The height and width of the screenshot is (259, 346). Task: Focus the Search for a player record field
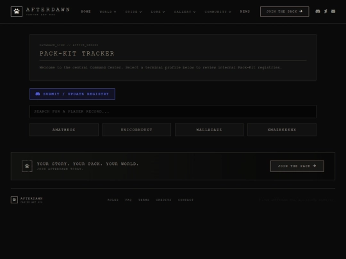(173, 111)
